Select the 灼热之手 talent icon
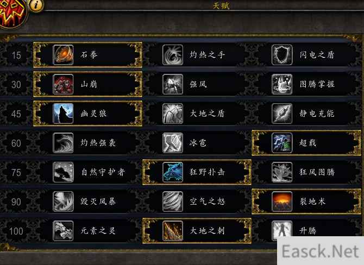364x265 pixels. click(172, 55)
